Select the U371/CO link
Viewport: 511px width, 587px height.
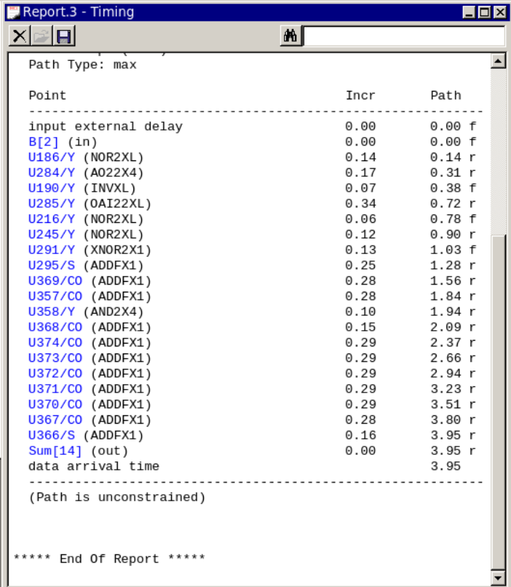point(55,389)
